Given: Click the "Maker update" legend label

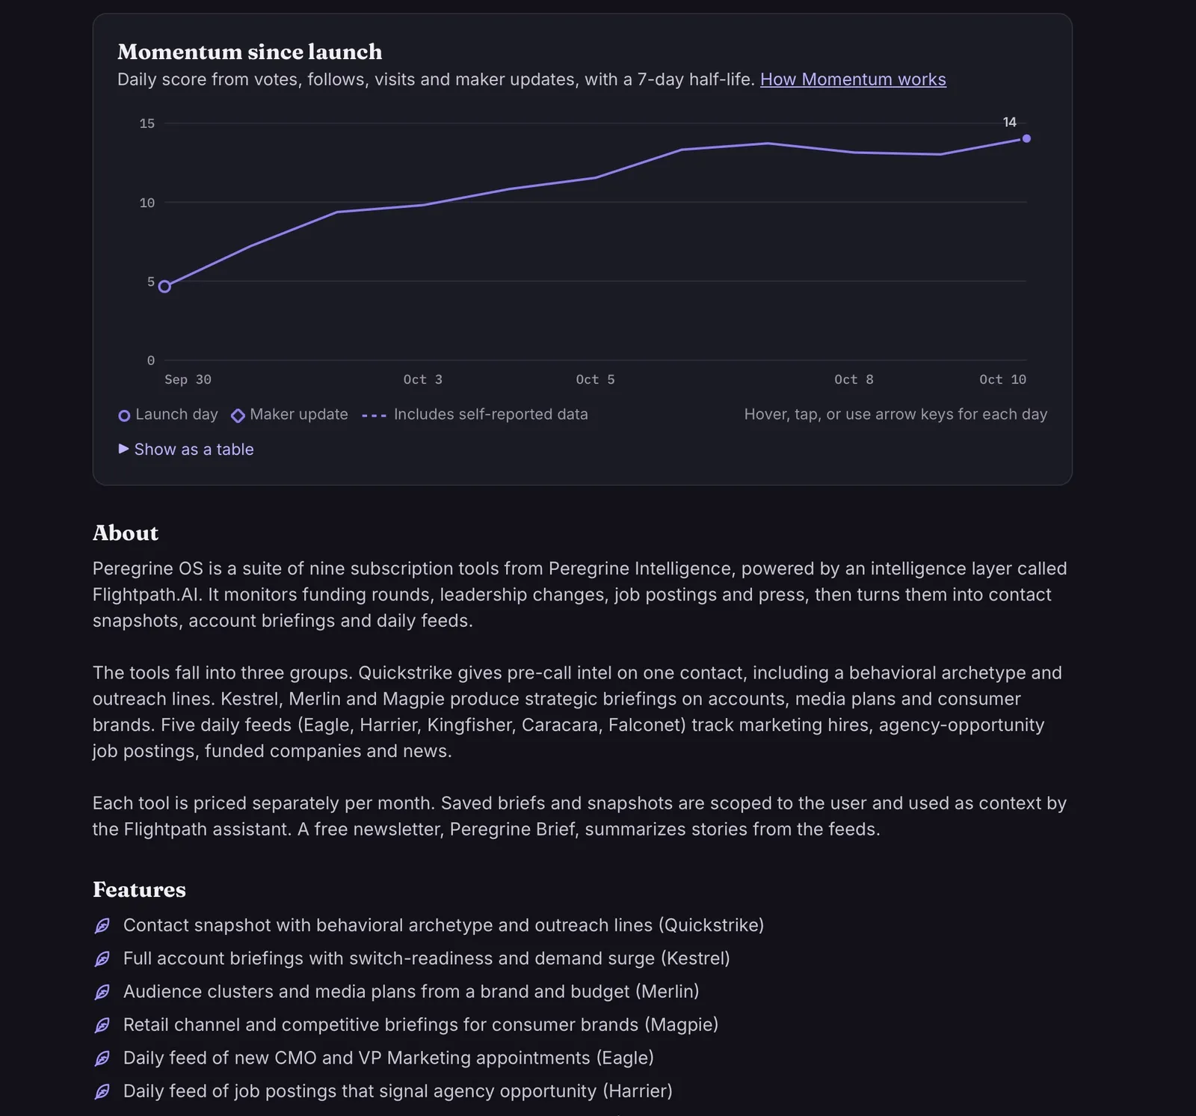Looking at the screenshot, I should (299, 414).
